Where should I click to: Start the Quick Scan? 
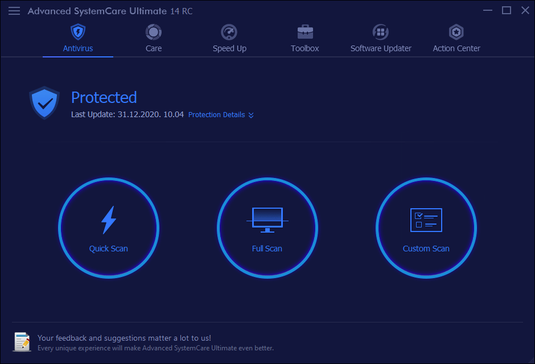tap(109, 227)
